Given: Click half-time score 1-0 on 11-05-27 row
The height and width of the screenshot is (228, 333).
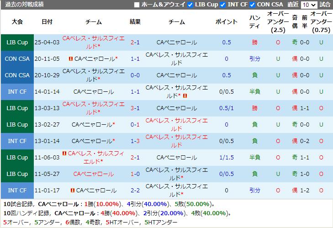Looking at the screenshot, I should [x=305, y=174].
